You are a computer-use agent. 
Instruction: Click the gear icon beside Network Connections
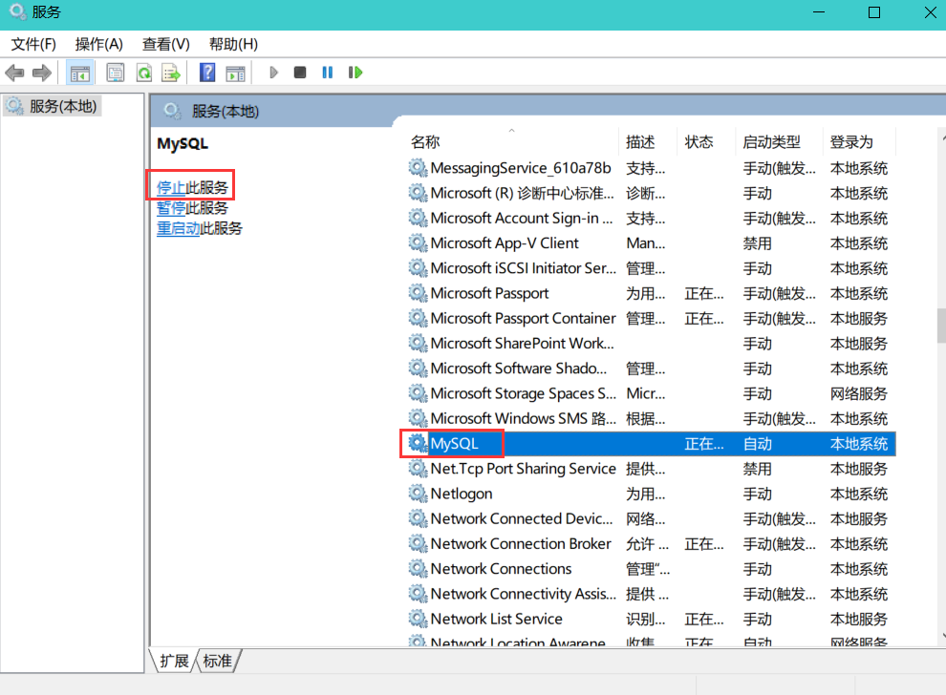[418, 568]
